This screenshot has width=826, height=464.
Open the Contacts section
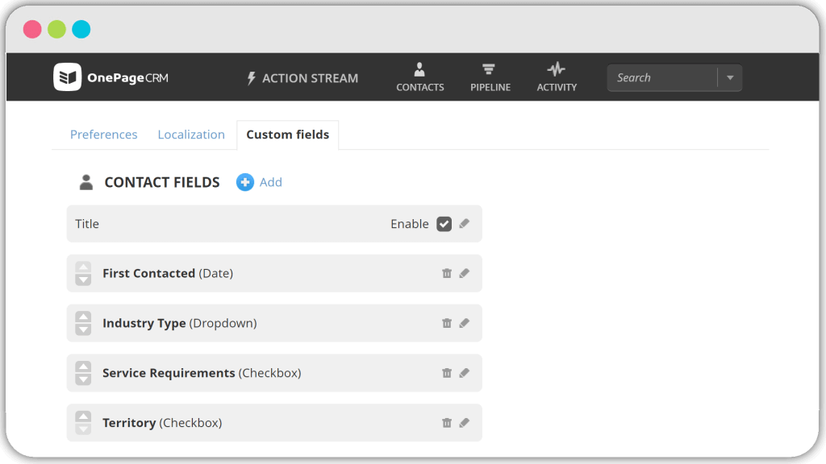point(419,77)
